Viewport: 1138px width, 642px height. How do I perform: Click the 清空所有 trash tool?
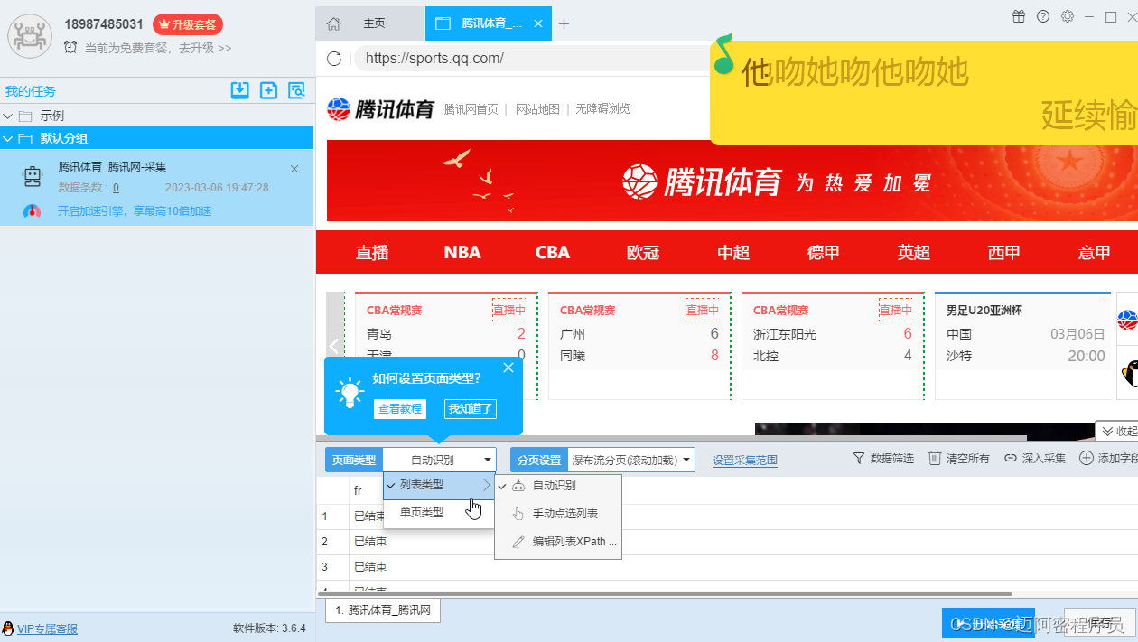(x=958, y=459)
